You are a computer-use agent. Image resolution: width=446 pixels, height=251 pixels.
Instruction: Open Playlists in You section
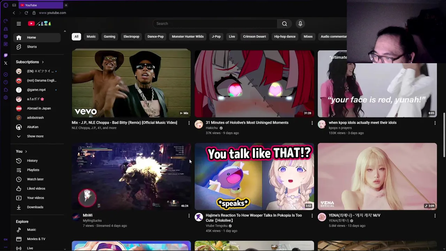[37, 170]
